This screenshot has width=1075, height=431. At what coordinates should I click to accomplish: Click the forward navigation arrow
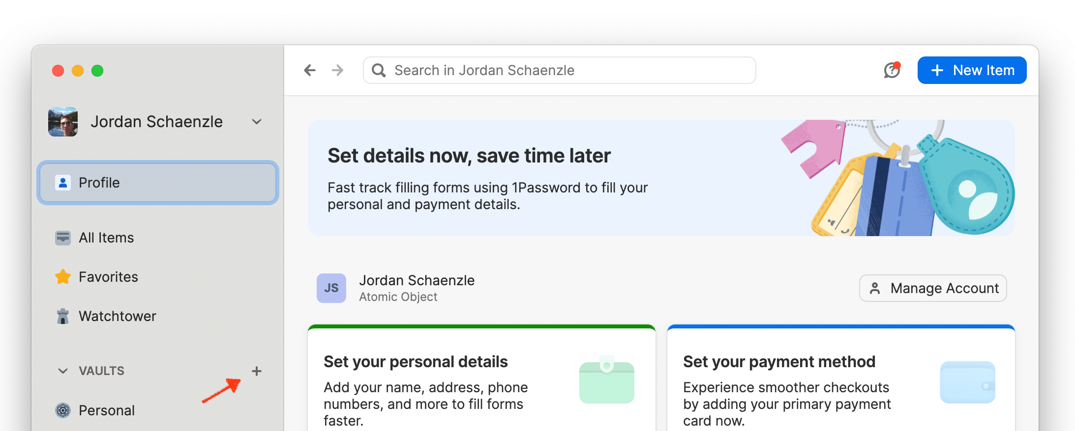tap(337, 70)
